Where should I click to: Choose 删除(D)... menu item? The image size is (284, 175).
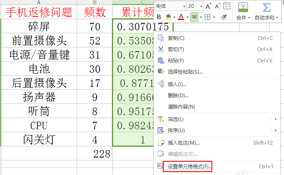coord(217,96)
